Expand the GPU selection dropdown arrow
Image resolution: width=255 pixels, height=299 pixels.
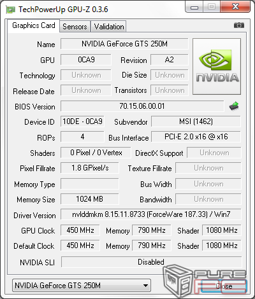point(145,286)
